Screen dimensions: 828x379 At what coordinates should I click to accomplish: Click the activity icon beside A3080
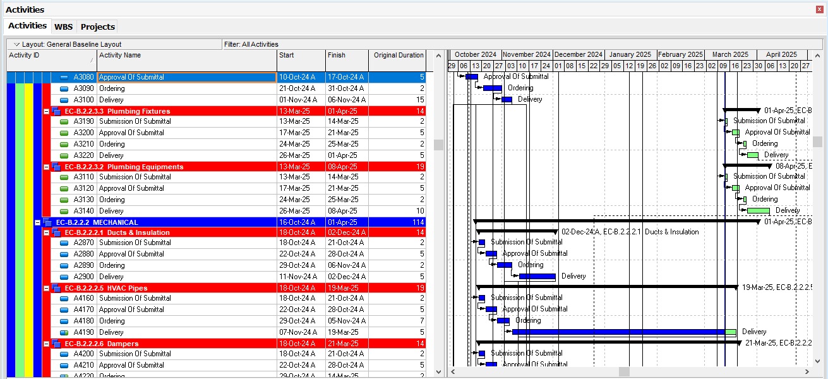point(64,77)
